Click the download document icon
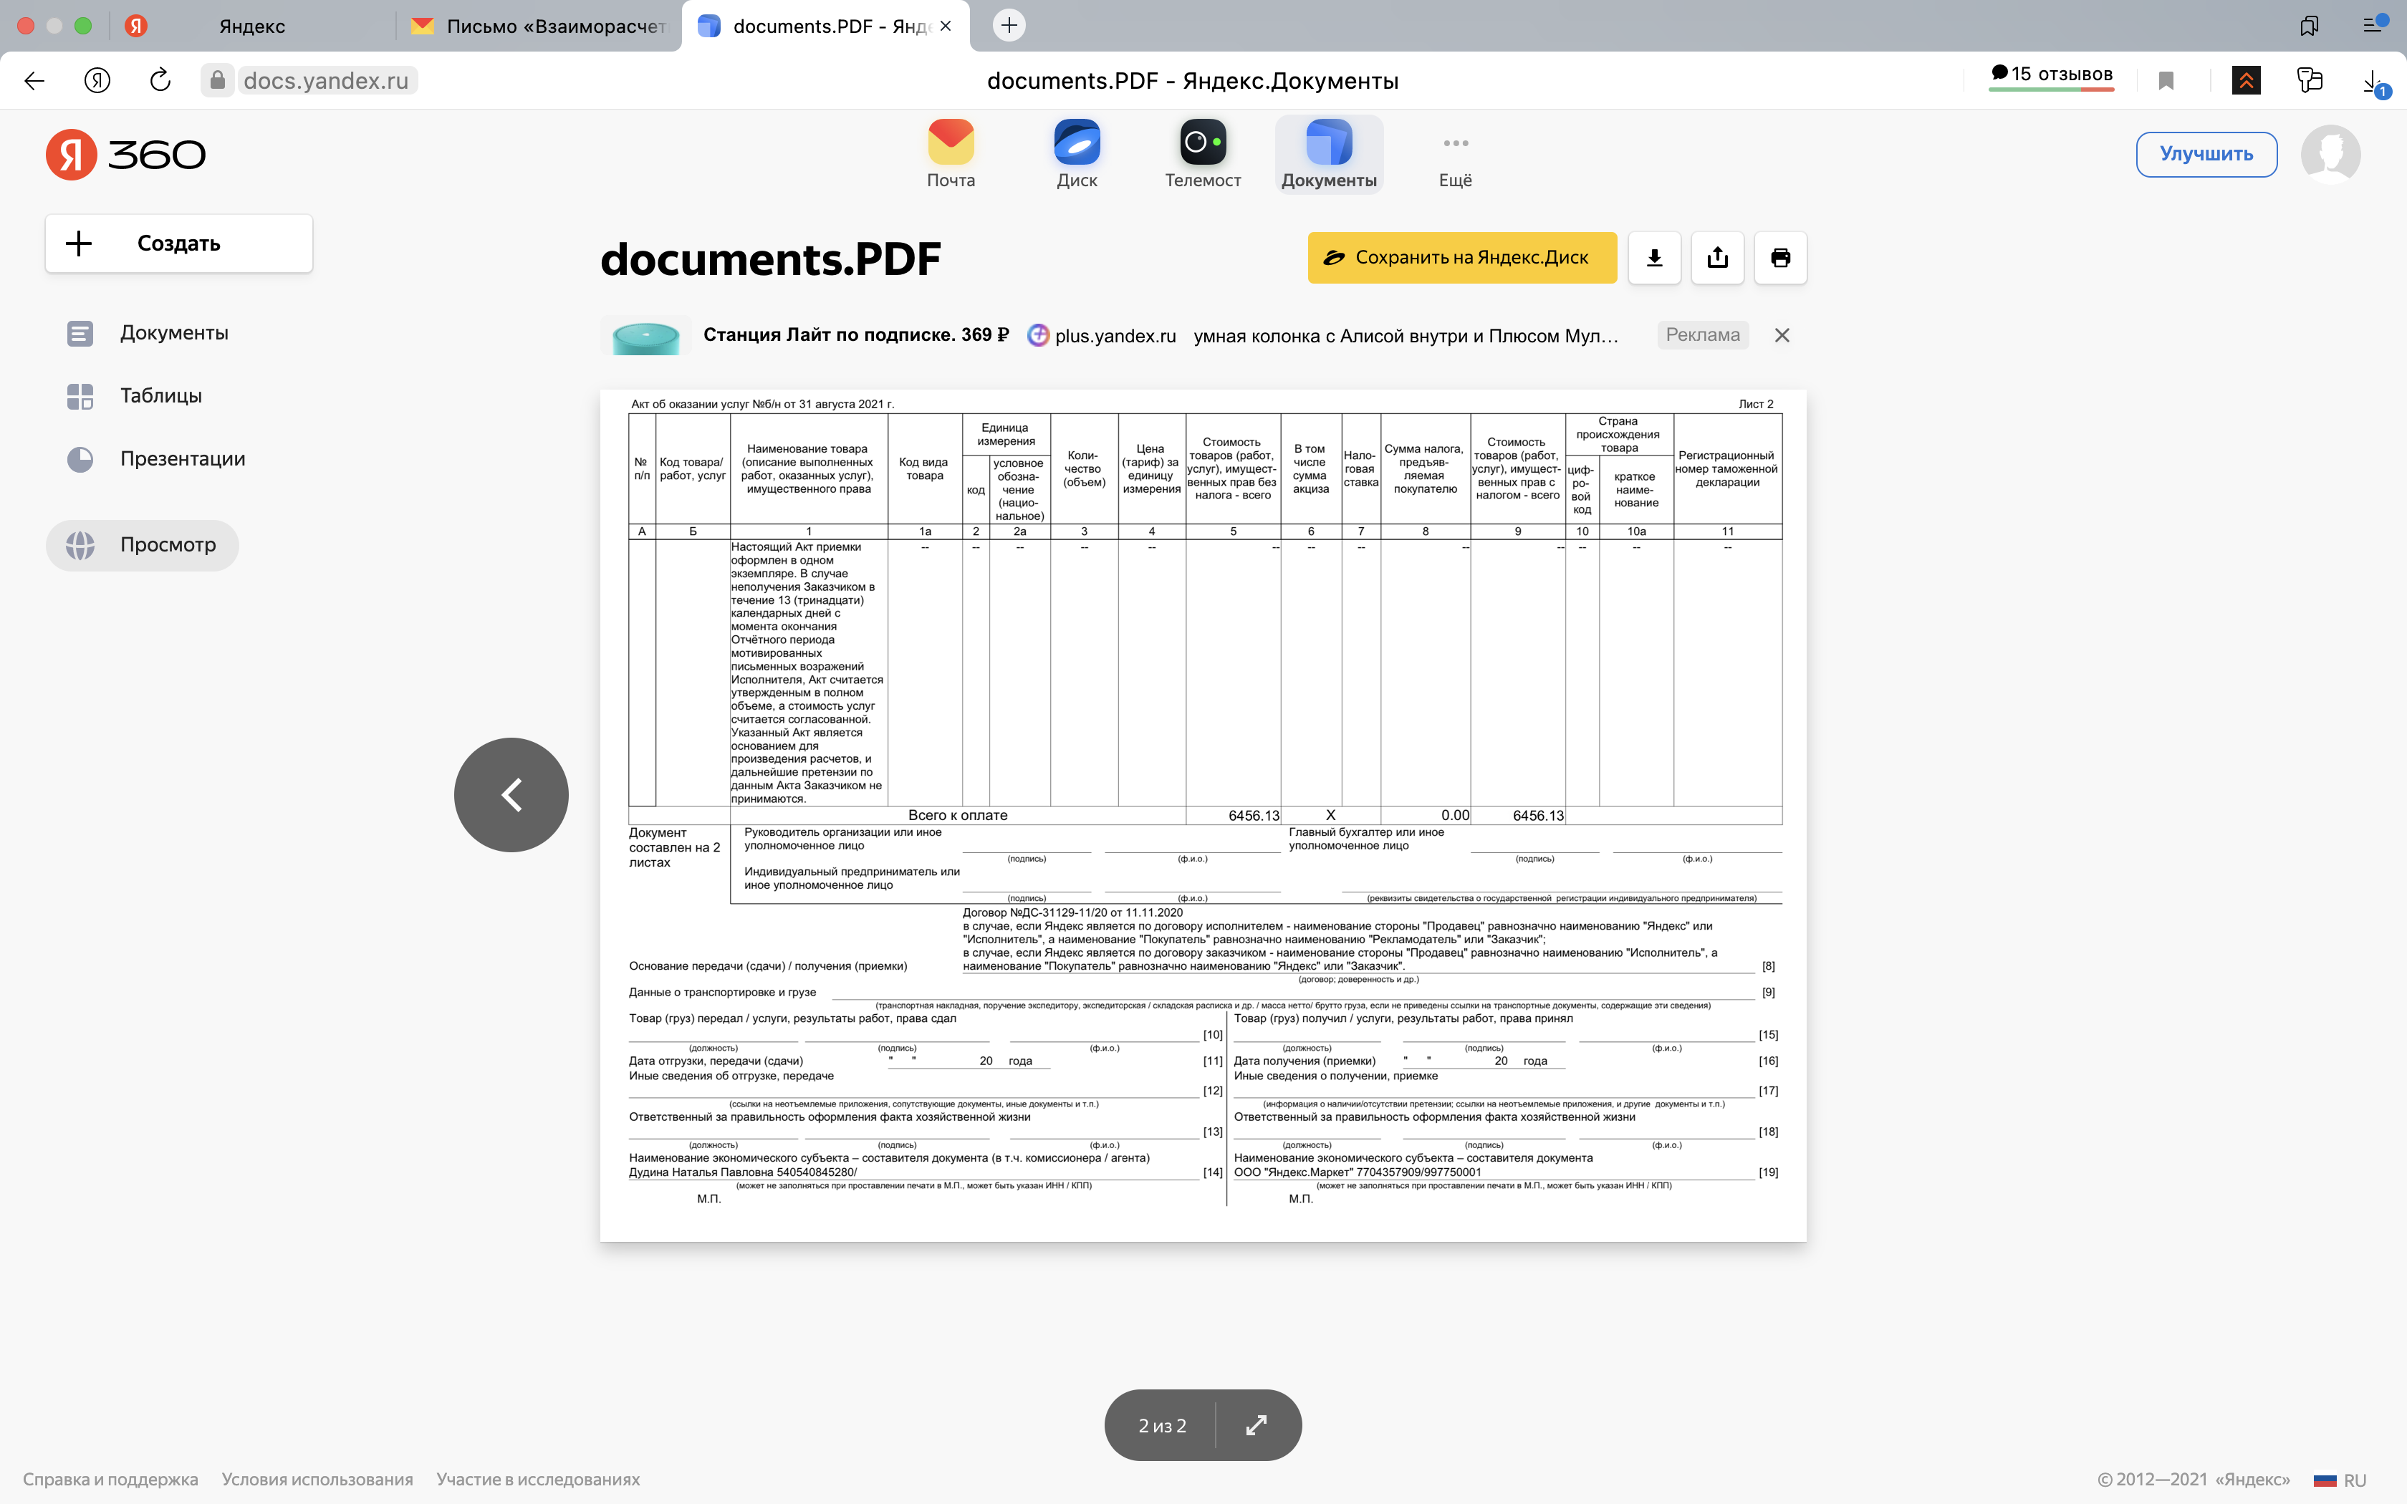Image resolution: width=2407 pixels, height=1504 pixels. click(x=1654, y=258)
